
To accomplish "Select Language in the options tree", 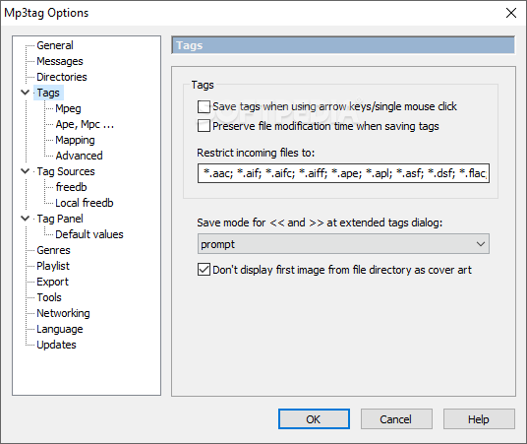I will (x=60, y=329).
